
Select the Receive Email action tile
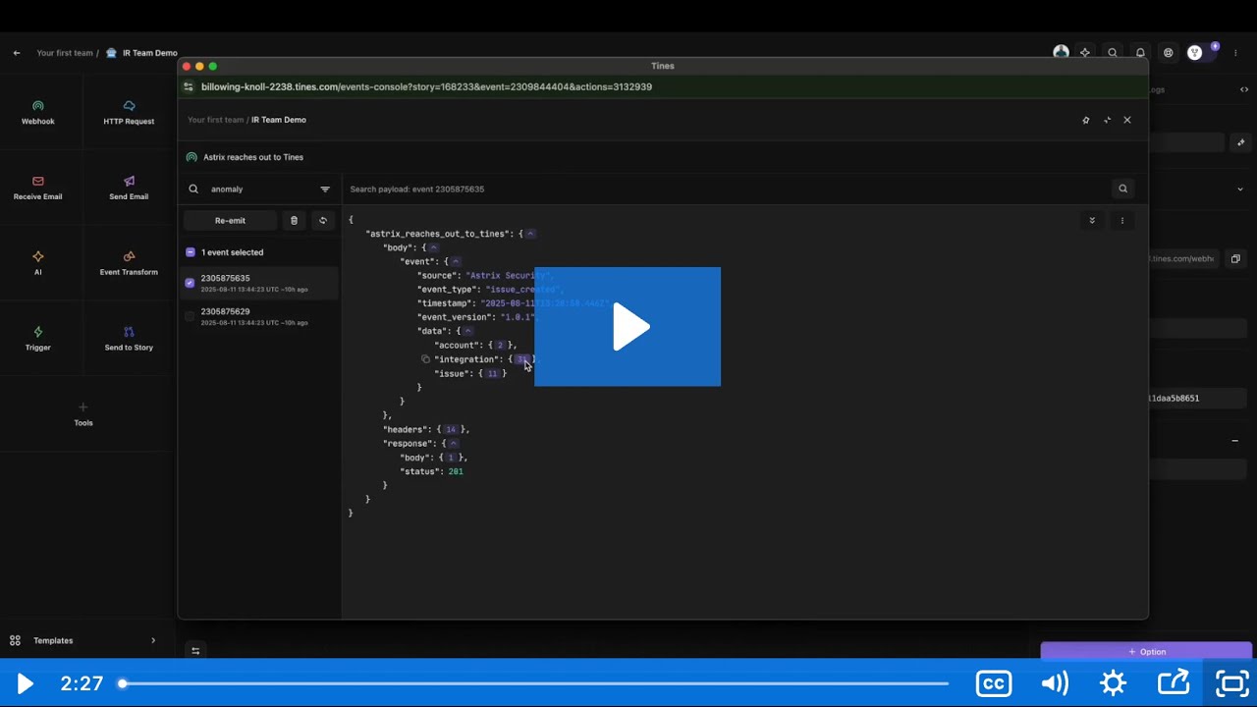tap(38, 188)
